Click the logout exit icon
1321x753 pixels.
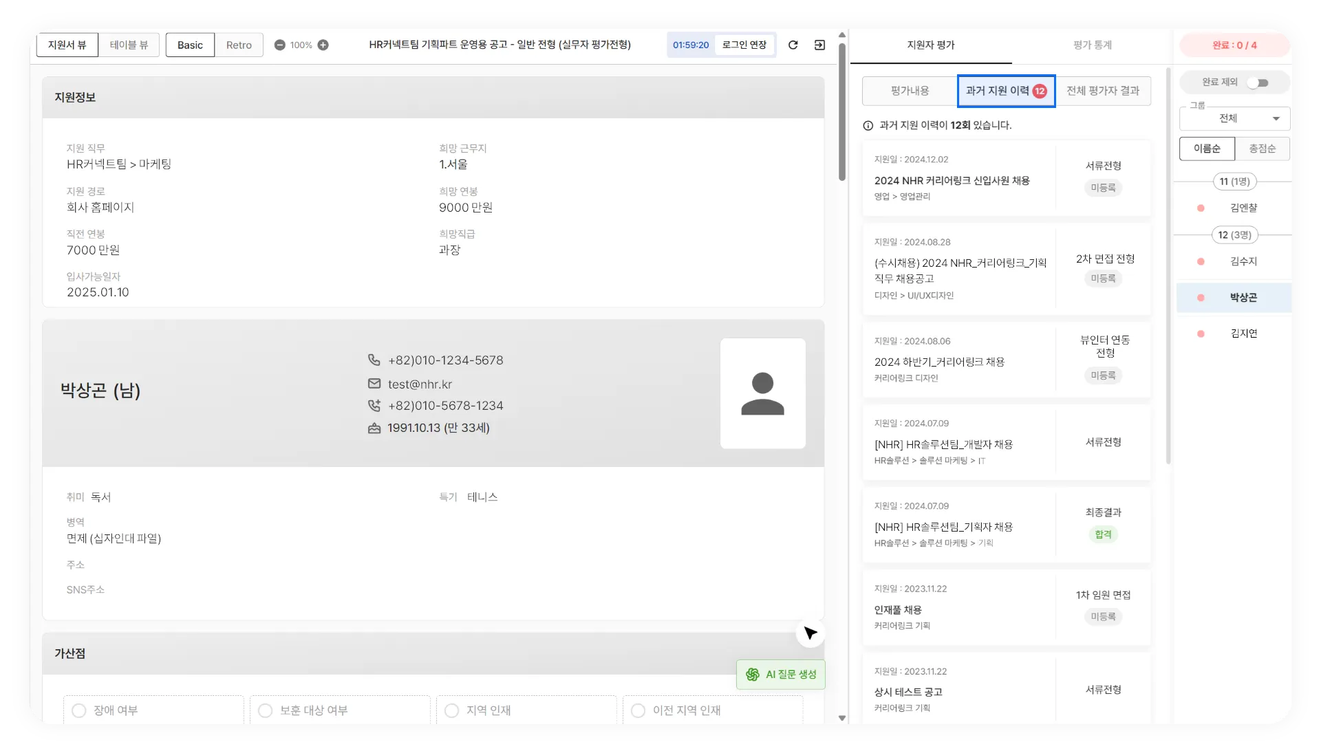point(819,45)
